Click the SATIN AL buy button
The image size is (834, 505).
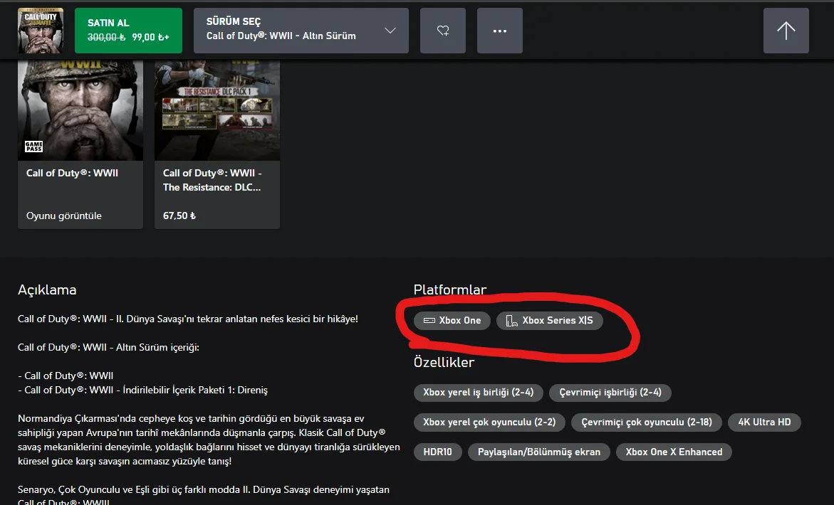(x=128, y=31)
